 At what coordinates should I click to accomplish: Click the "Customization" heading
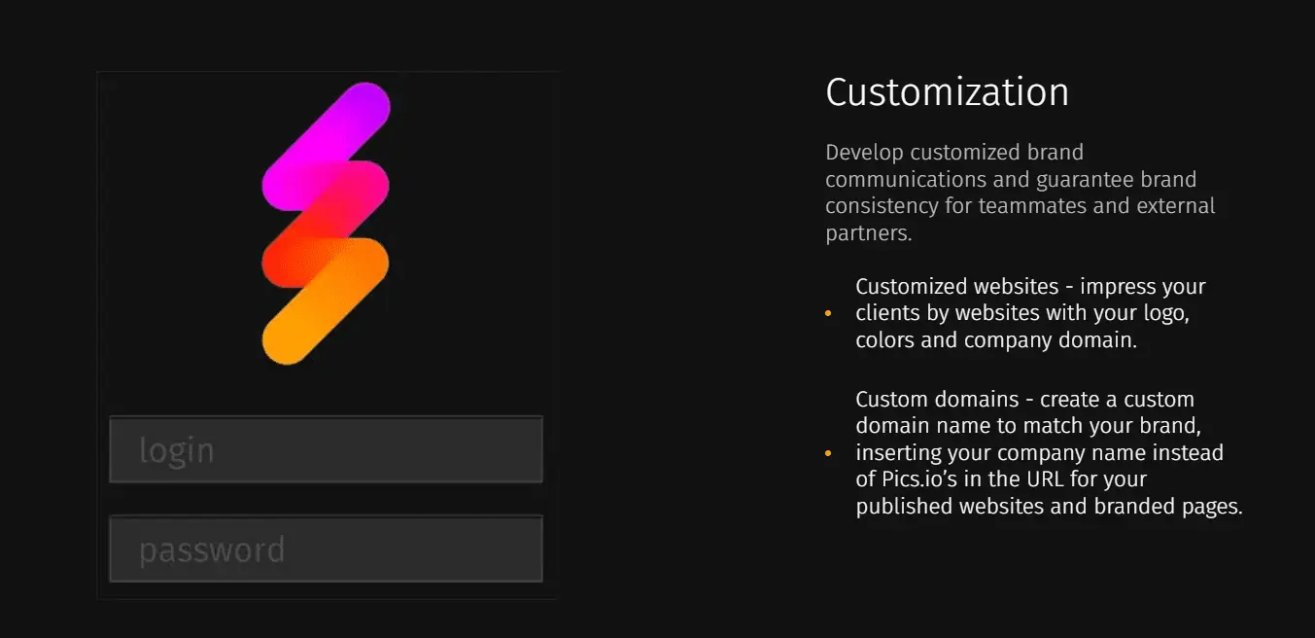point(947,92)
